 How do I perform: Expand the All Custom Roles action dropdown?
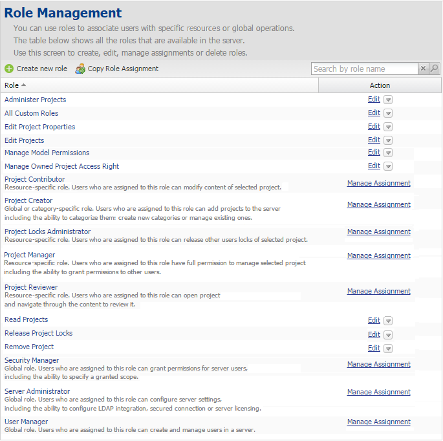pyautogui.click(x=388, y=113)
